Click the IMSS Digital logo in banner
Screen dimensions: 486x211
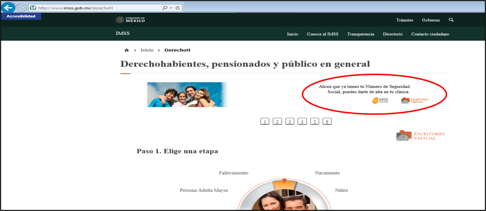(x=380, y=100)
